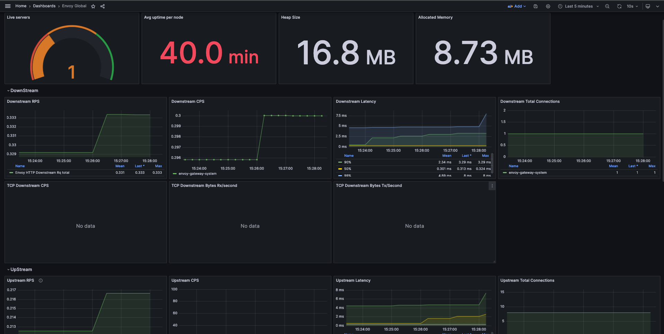Open the Last 5 minutes time picker
The width and height of the screenshot is (664, 334).
(x=578, y=6)
